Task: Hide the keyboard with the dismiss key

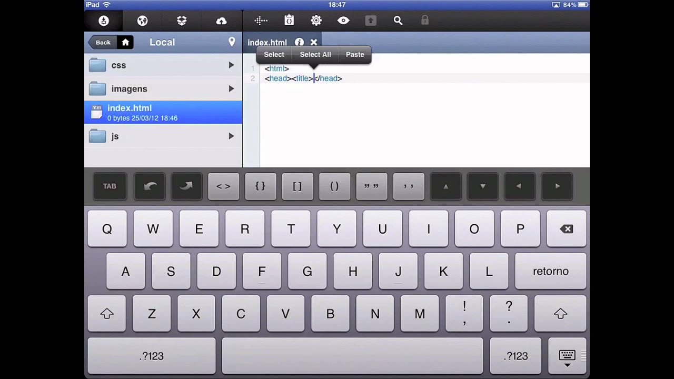Action: click(x=567, y=356)
